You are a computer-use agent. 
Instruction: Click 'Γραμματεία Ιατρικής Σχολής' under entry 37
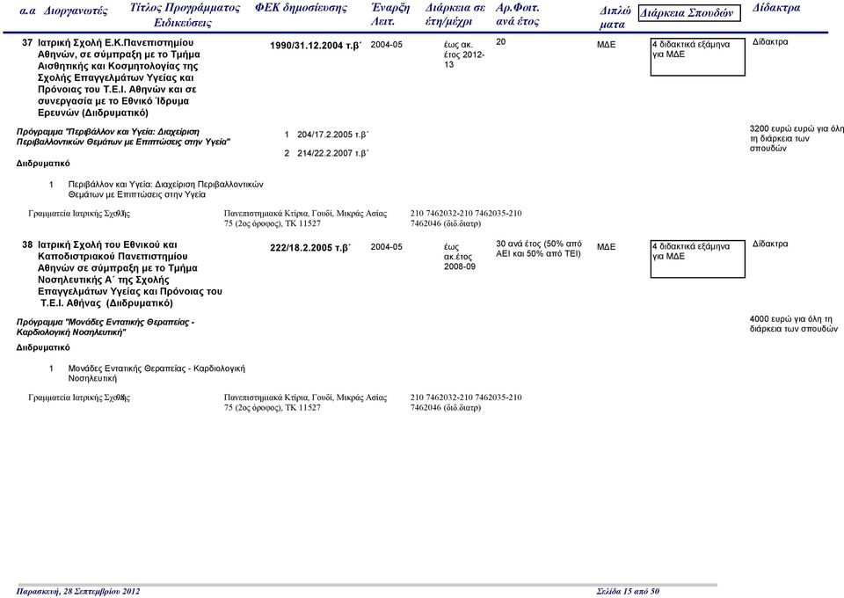(79, 214)
